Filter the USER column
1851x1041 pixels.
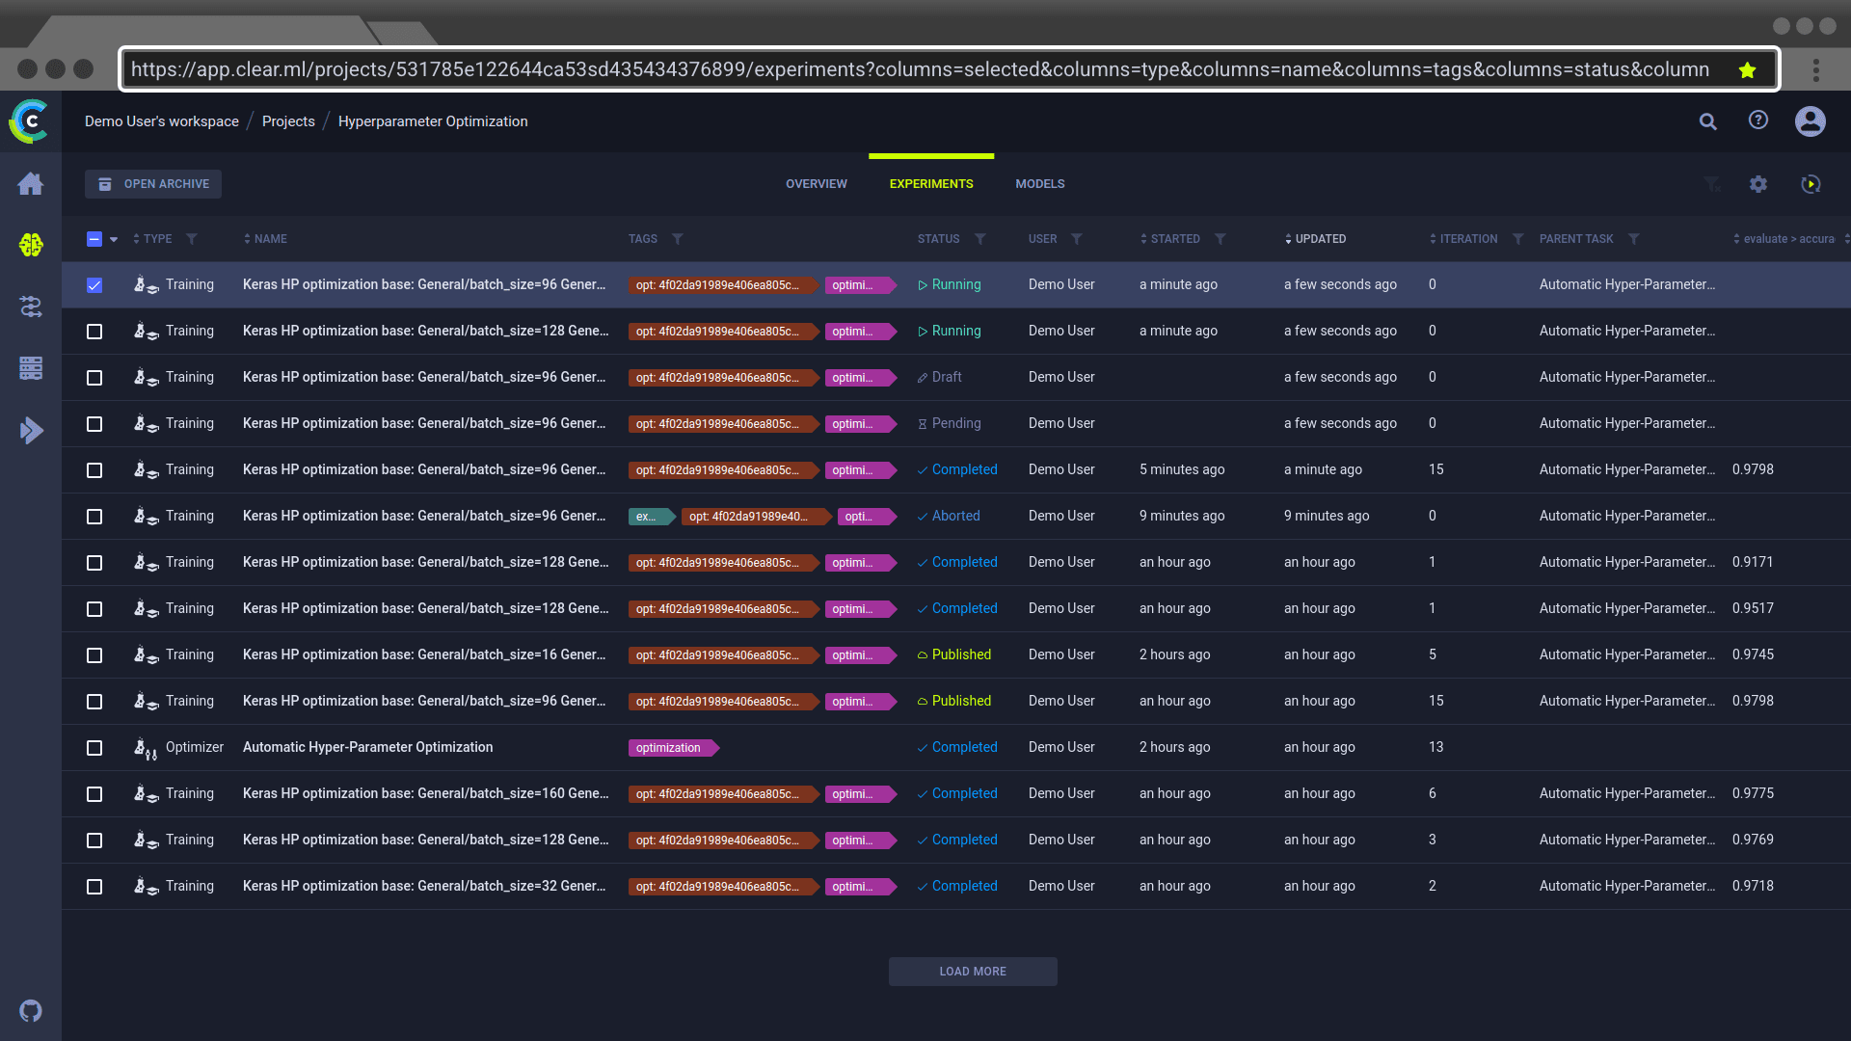(x=1077, y=239)
